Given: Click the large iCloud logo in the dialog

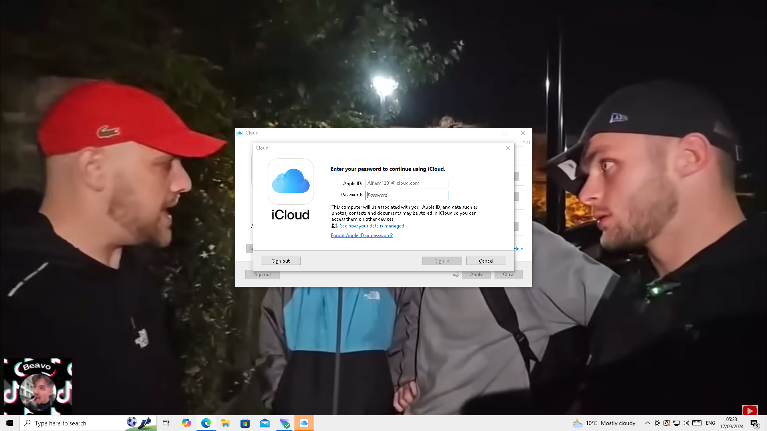Looking at the screenshot, I should (x=291, y=182).
